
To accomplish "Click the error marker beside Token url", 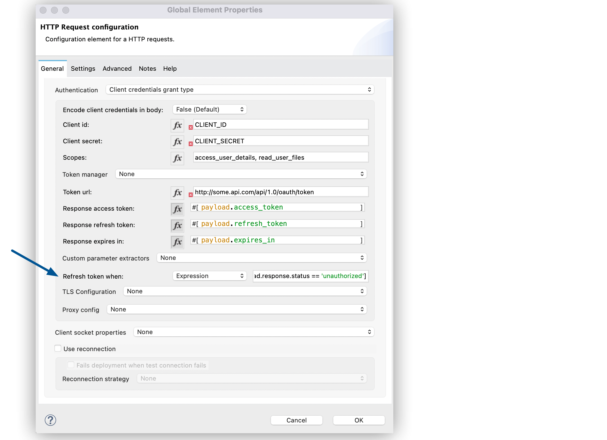I will click(x=191, y=195).
